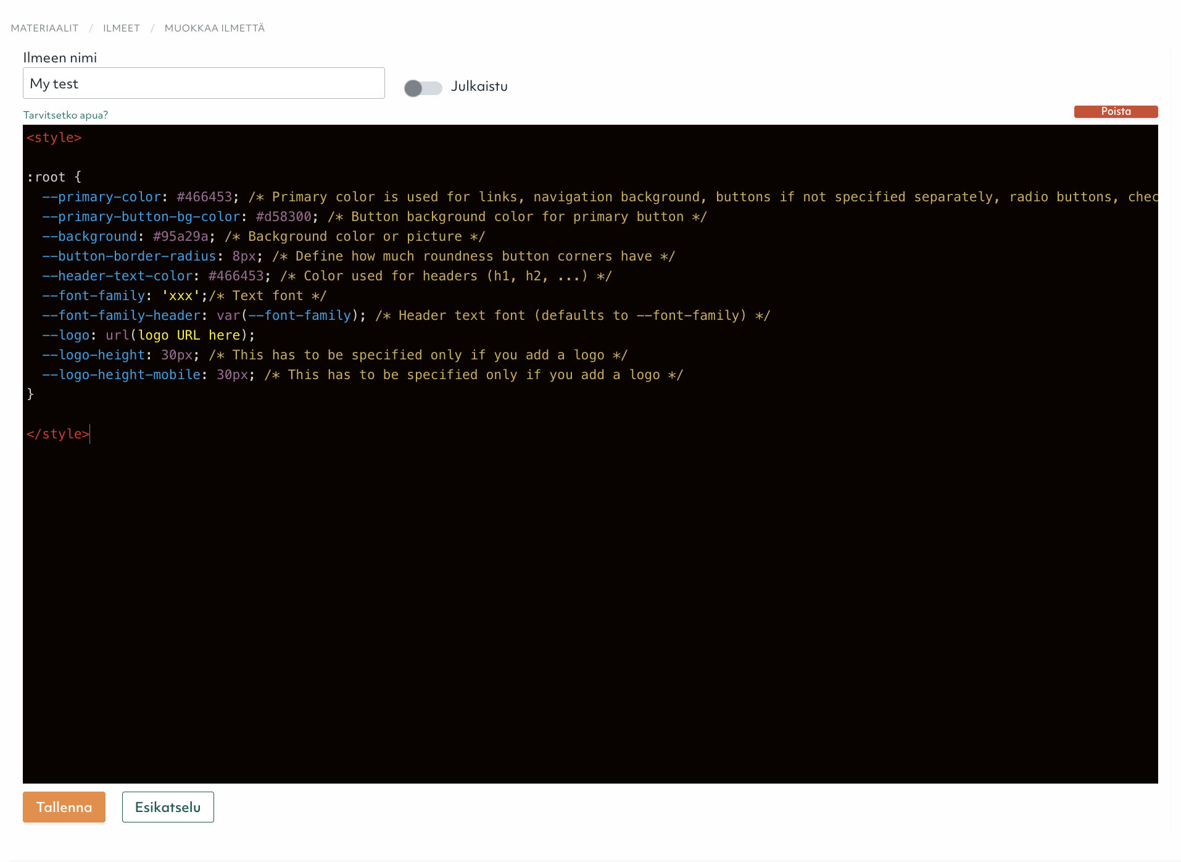Click the #95a29a background value
Viewport: 1181px width, 862px height.
click(x=181, y=236)
